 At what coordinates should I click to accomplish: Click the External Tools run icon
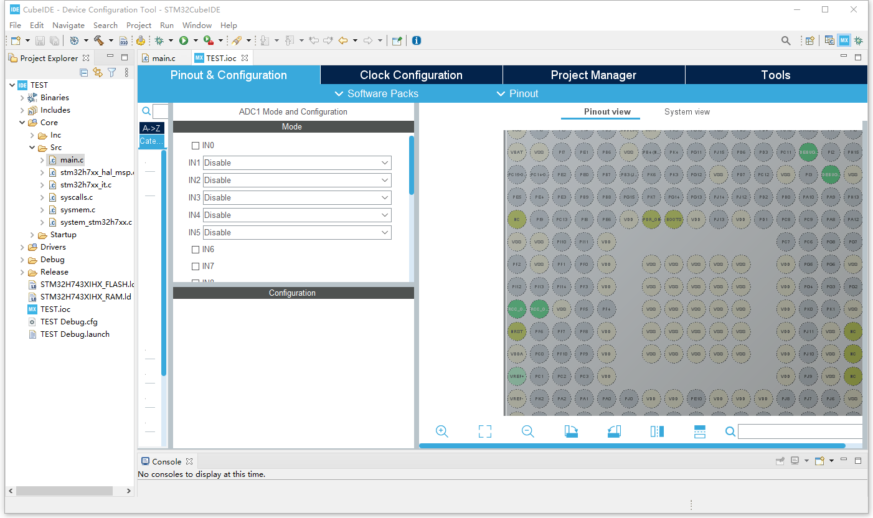pos(208,40)
